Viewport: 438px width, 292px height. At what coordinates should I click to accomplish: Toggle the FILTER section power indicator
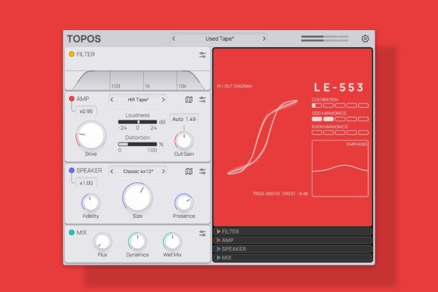[x=71, y=54]
